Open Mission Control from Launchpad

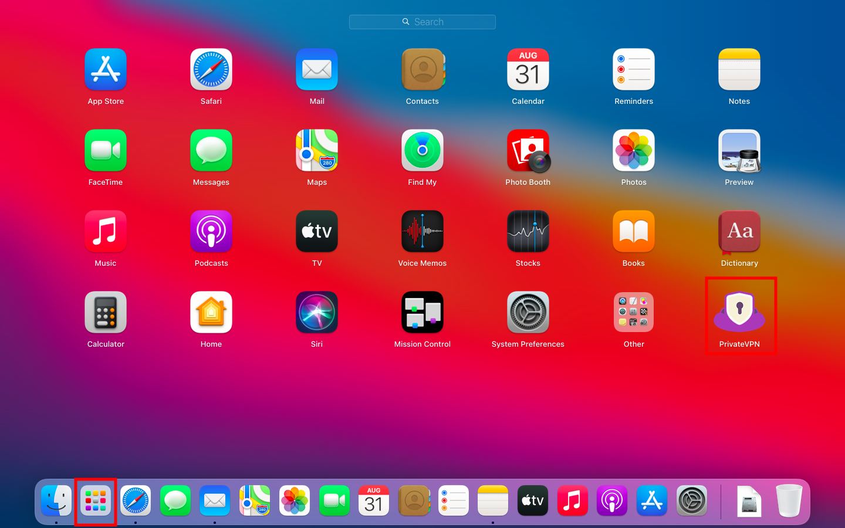coord(422,312)
